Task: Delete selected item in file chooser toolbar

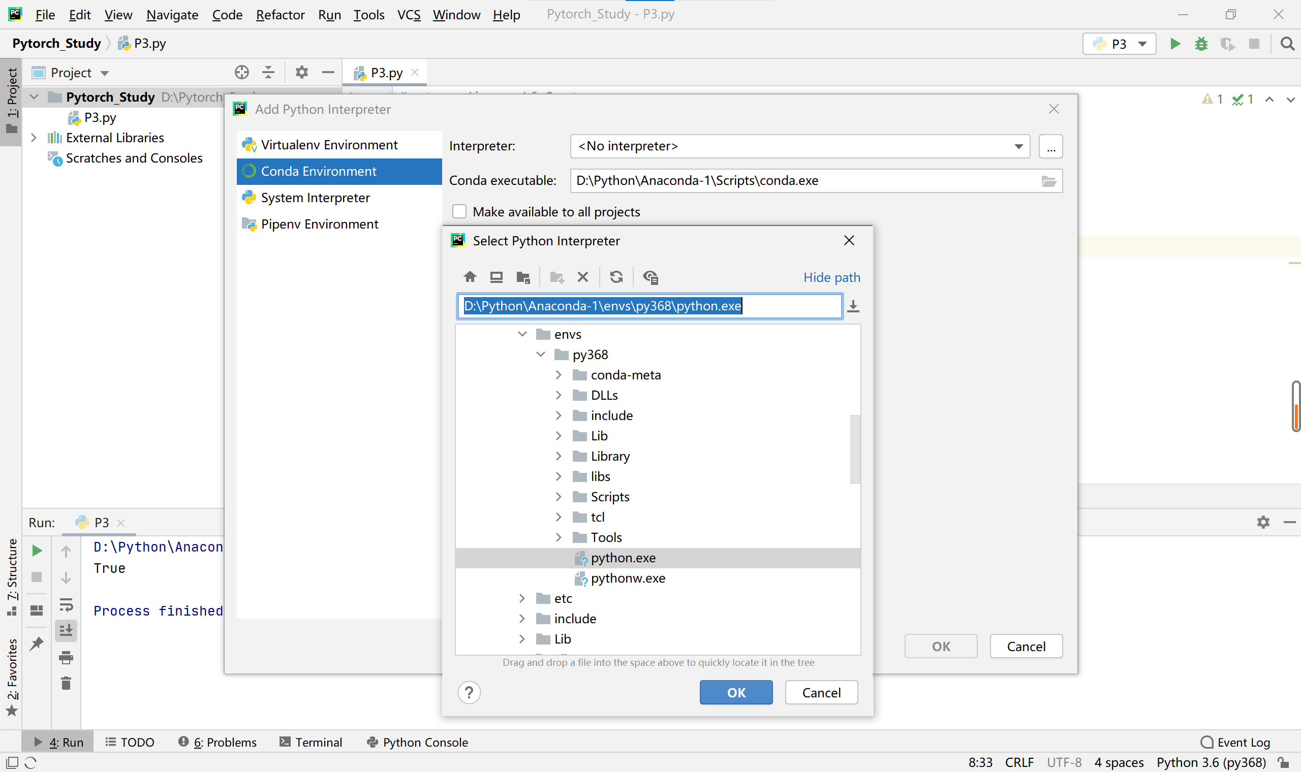Action: click(x=583, y=277)
